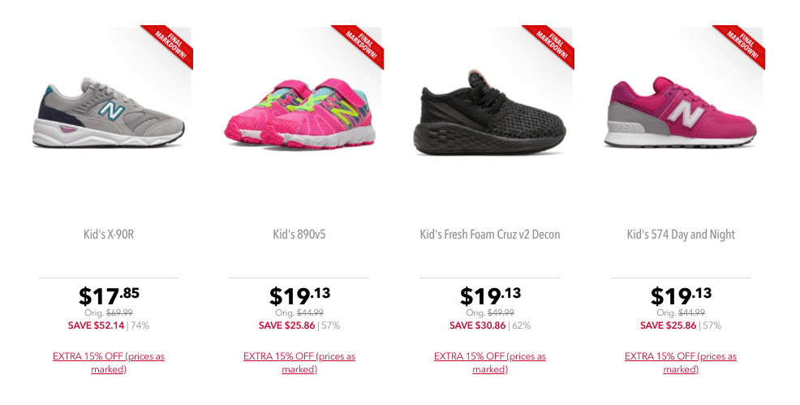Click Extra 15% OFF link under Cruz v2 Decon
This screenshot has height=405, width=800.
pyautogui.click(x=490, y=362)
